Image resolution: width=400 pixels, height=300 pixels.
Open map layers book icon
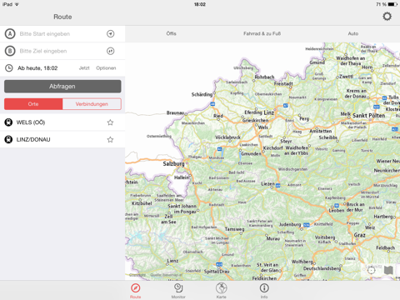tap(388, 270)
